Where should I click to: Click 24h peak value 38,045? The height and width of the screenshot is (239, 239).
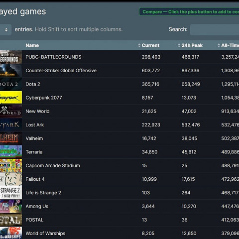pyautogui.click(x=189, y=138)
